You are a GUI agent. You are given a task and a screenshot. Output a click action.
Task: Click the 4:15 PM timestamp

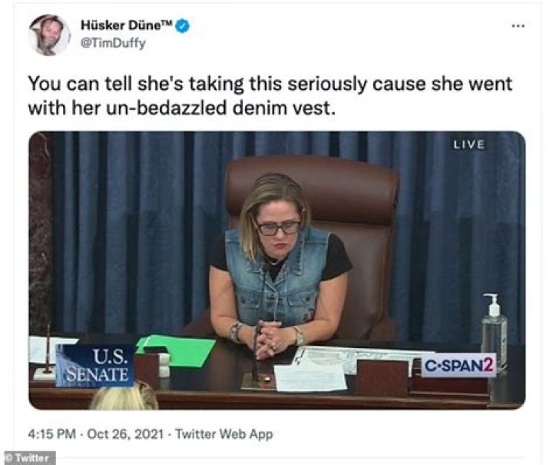(x=52, y=433)
